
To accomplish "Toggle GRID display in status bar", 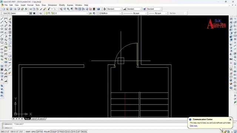I will pos(34,132).
